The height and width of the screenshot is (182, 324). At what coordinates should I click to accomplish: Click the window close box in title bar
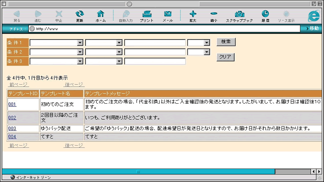pos(4,4)
